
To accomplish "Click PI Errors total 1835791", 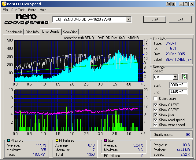I will pos(39,155).
